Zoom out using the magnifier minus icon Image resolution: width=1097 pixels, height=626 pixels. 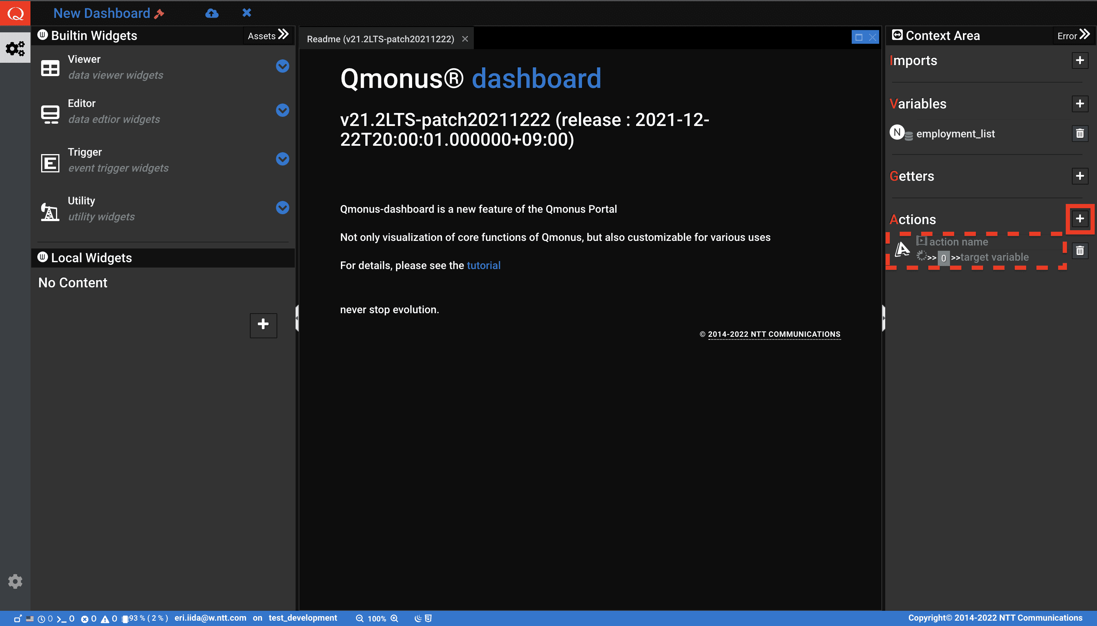360,618
